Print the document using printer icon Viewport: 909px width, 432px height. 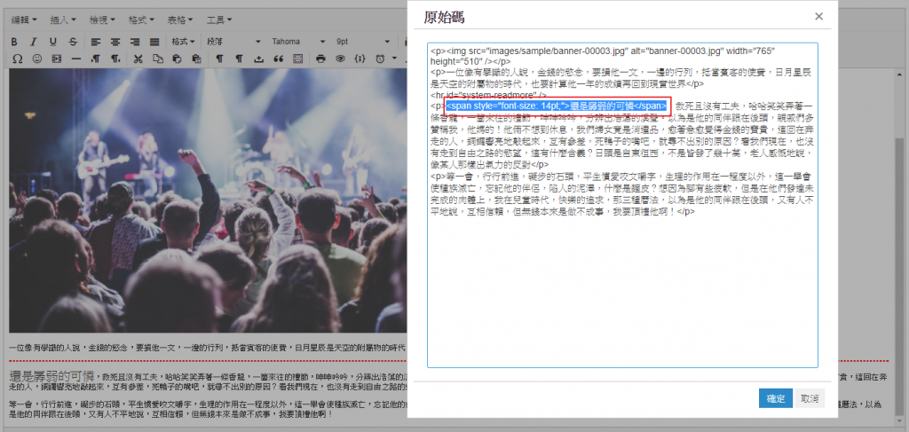320,59
